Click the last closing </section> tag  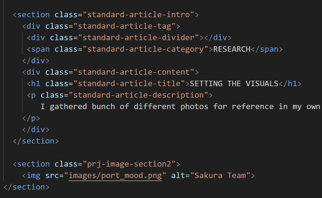pos(26,187)
